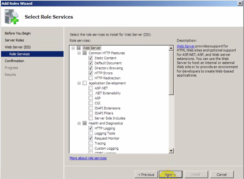
Task: Uncheck the Directory Browsing checkbox
Action: point(91,68)
